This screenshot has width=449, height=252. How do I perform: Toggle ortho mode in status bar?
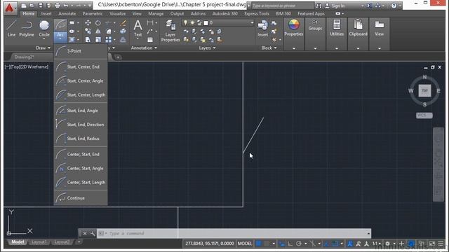point(290,244)
